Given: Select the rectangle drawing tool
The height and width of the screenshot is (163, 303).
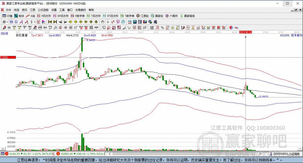Looking at the screenshot, I should coord(104,28).
